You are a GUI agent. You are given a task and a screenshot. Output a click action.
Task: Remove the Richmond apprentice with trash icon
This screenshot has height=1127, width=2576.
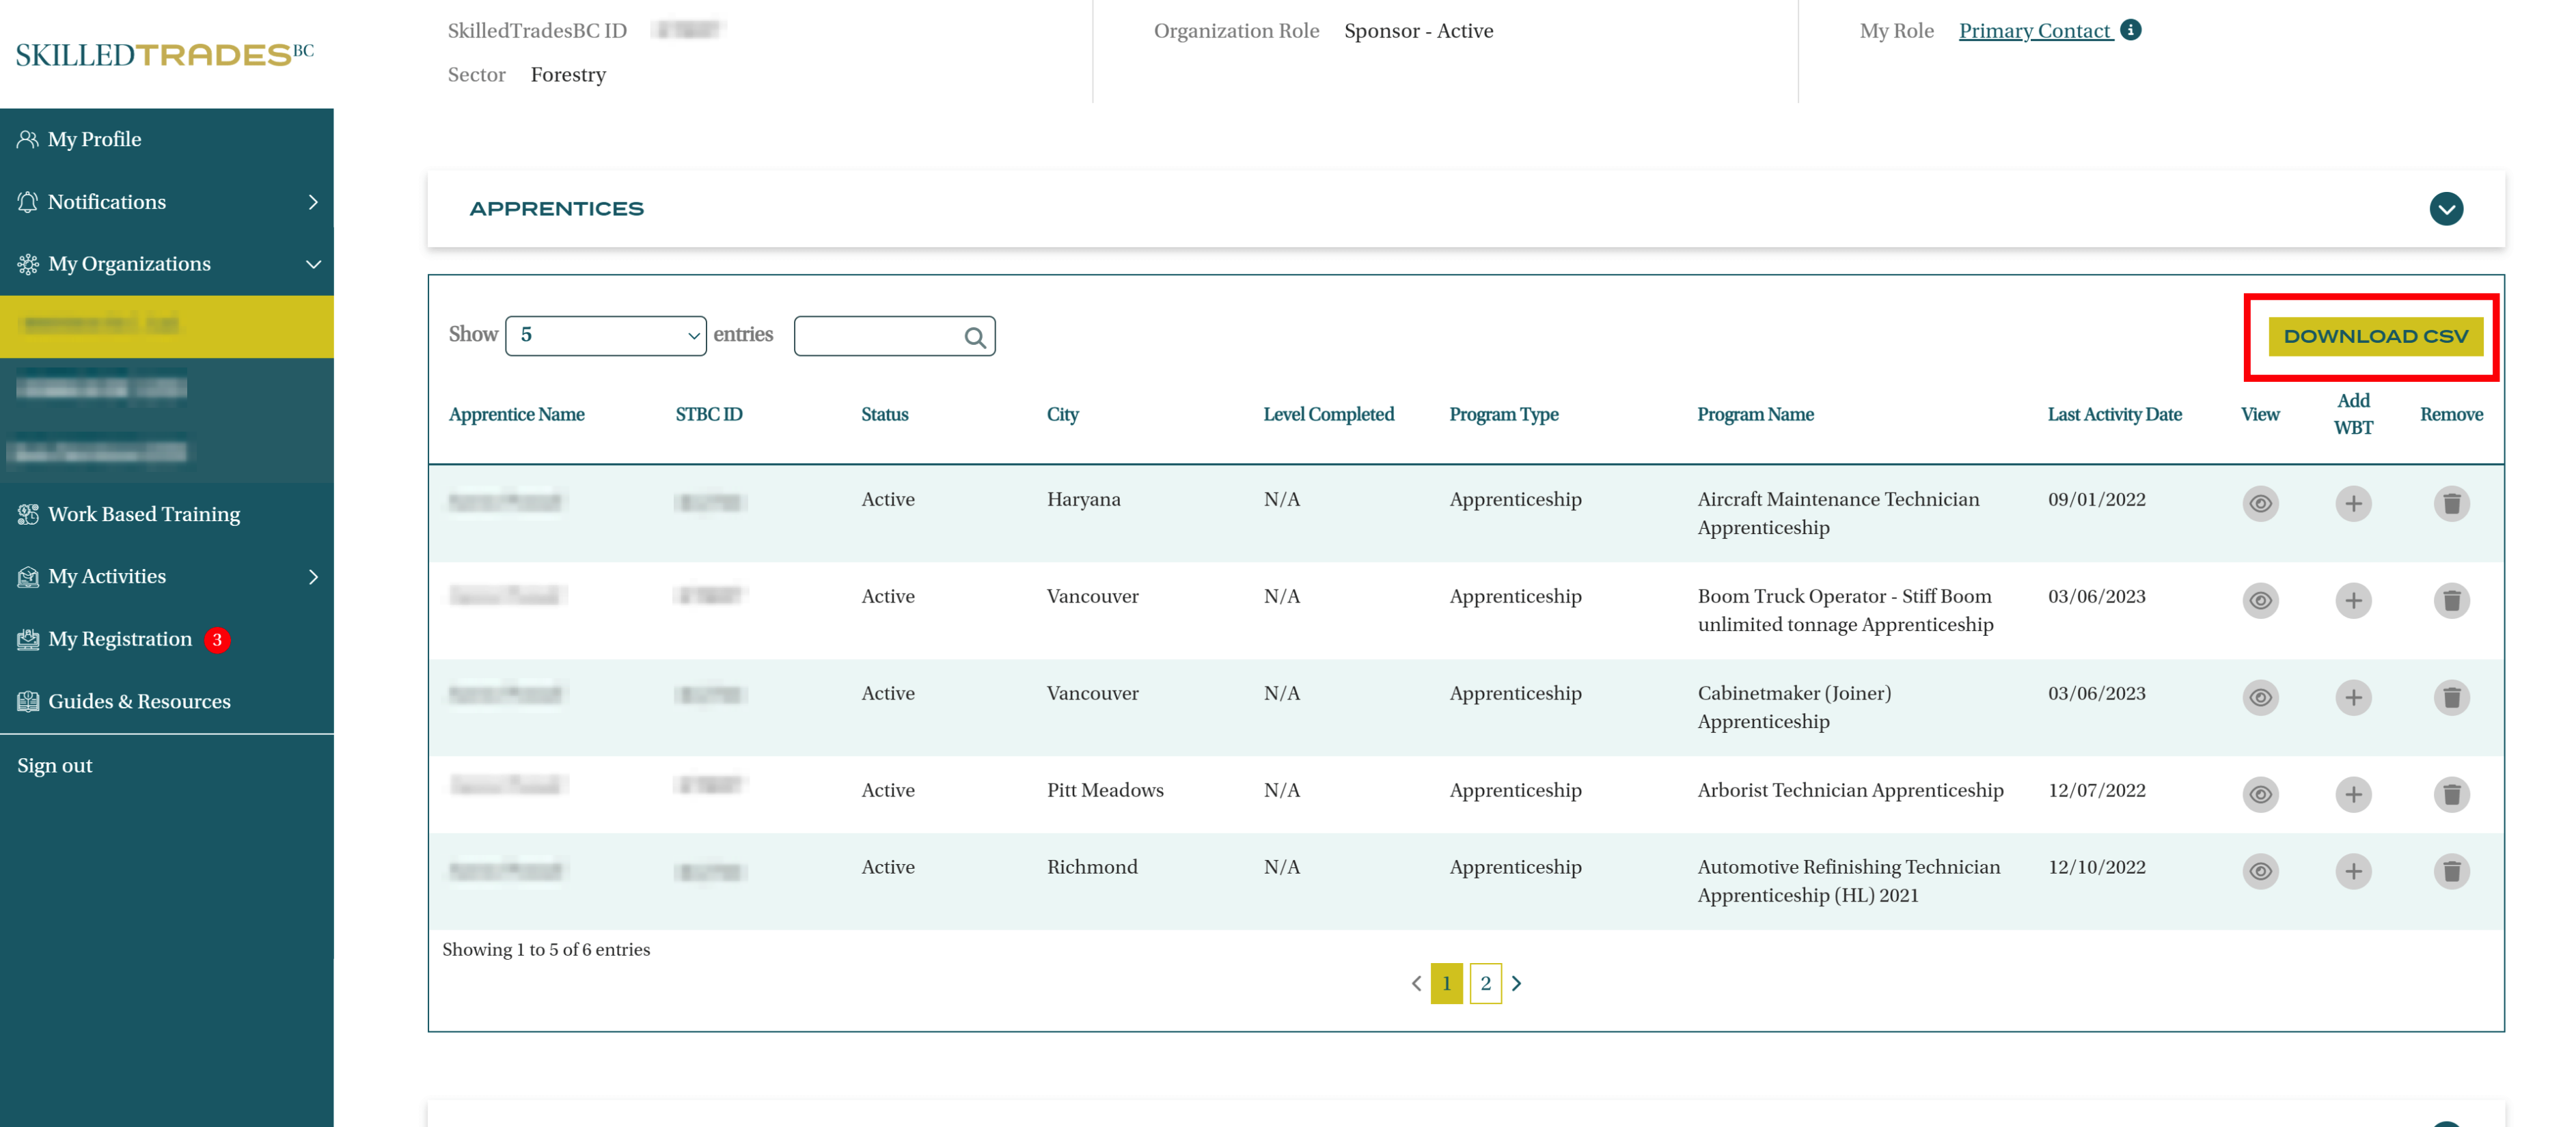pyautogui.click(x=2451, y=871)
